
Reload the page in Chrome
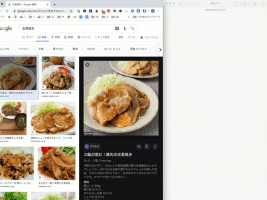pos(7,11)
